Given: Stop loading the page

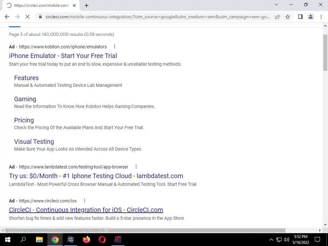Looking at the screenshot, I should 28,17.
